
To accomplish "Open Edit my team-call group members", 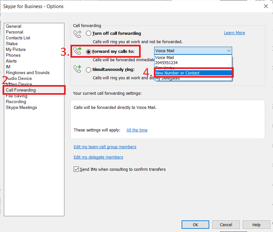I will pos(105,147).
